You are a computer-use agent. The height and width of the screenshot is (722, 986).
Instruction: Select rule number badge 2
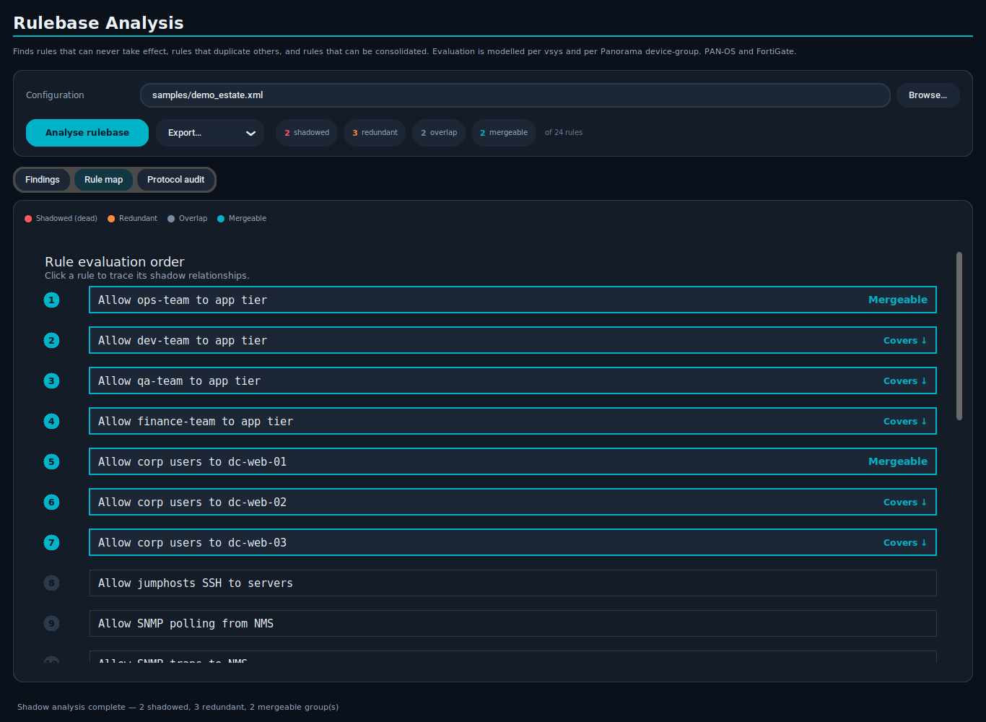tap(51, 341)
